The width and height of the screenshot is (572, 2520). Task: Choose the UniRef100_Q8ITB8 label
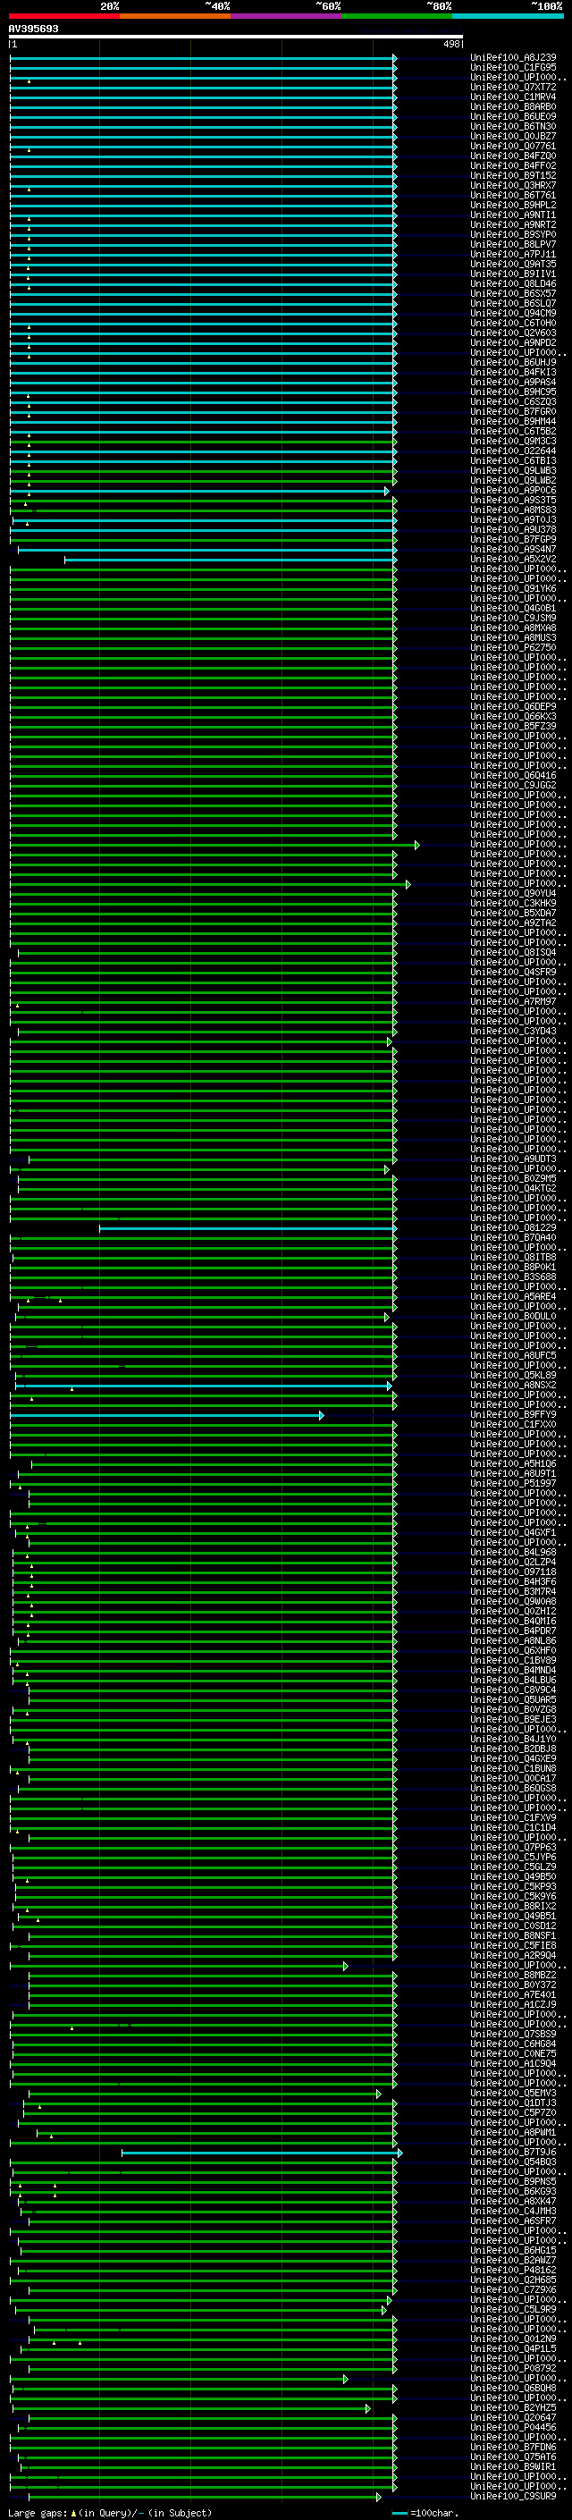coord(513,1258)
